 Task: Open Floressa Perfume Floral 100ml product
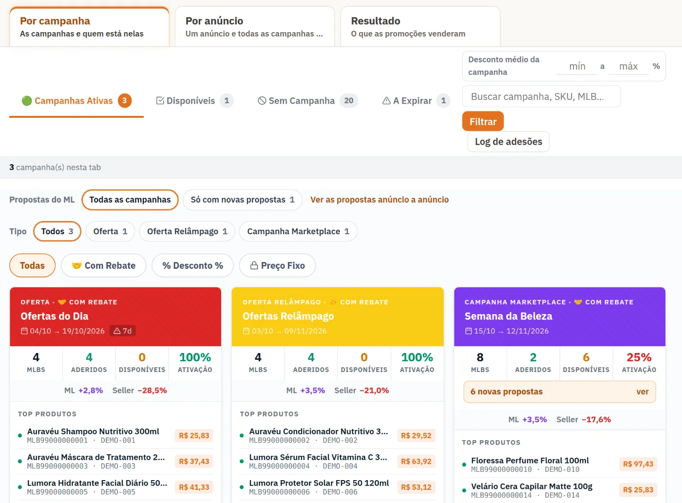530,461
